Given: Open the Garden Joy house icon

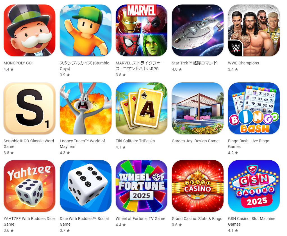Looking at the screenshot, I should pos(198,108).
